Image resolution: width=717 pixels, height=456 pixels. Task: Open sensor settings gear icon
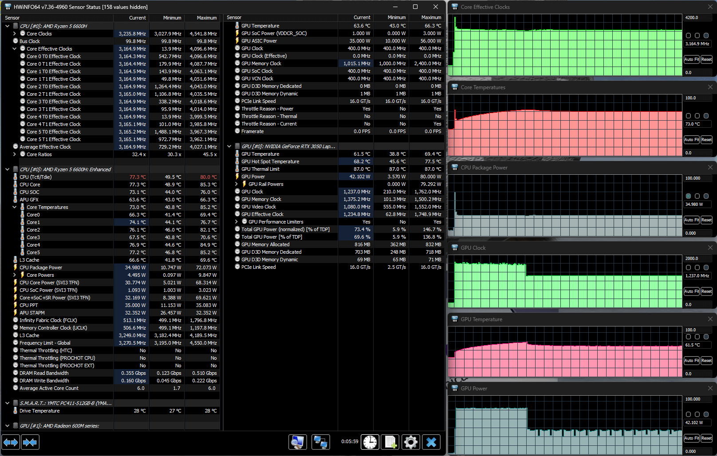(411, 442)
